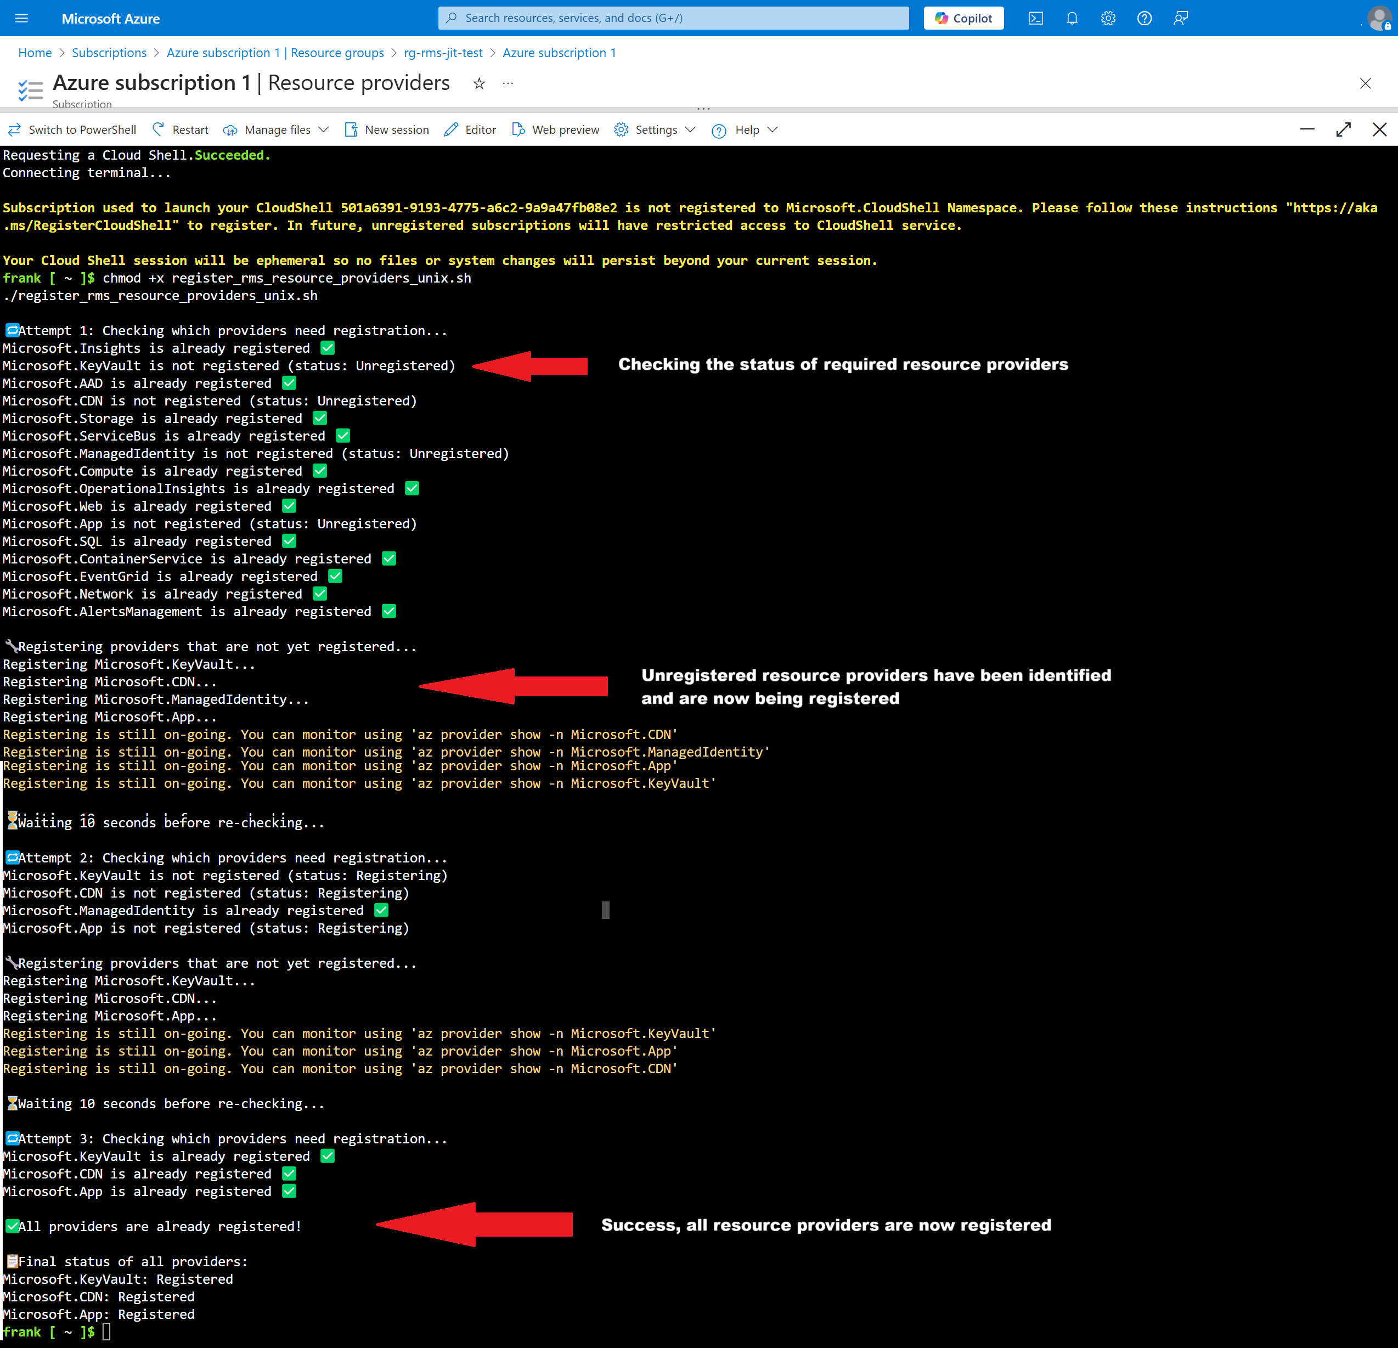
Task: Open Cloud Shell Settings dropdown
Action: [655, 130]
